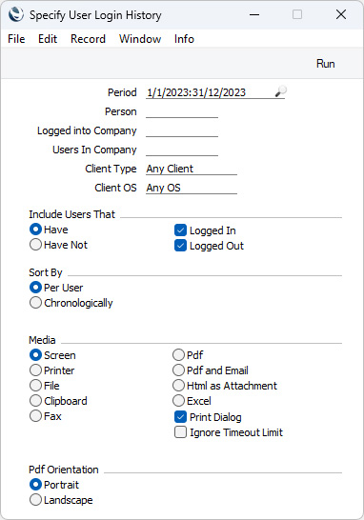Uncheck the Logged In checkbox

click(180, 230)
